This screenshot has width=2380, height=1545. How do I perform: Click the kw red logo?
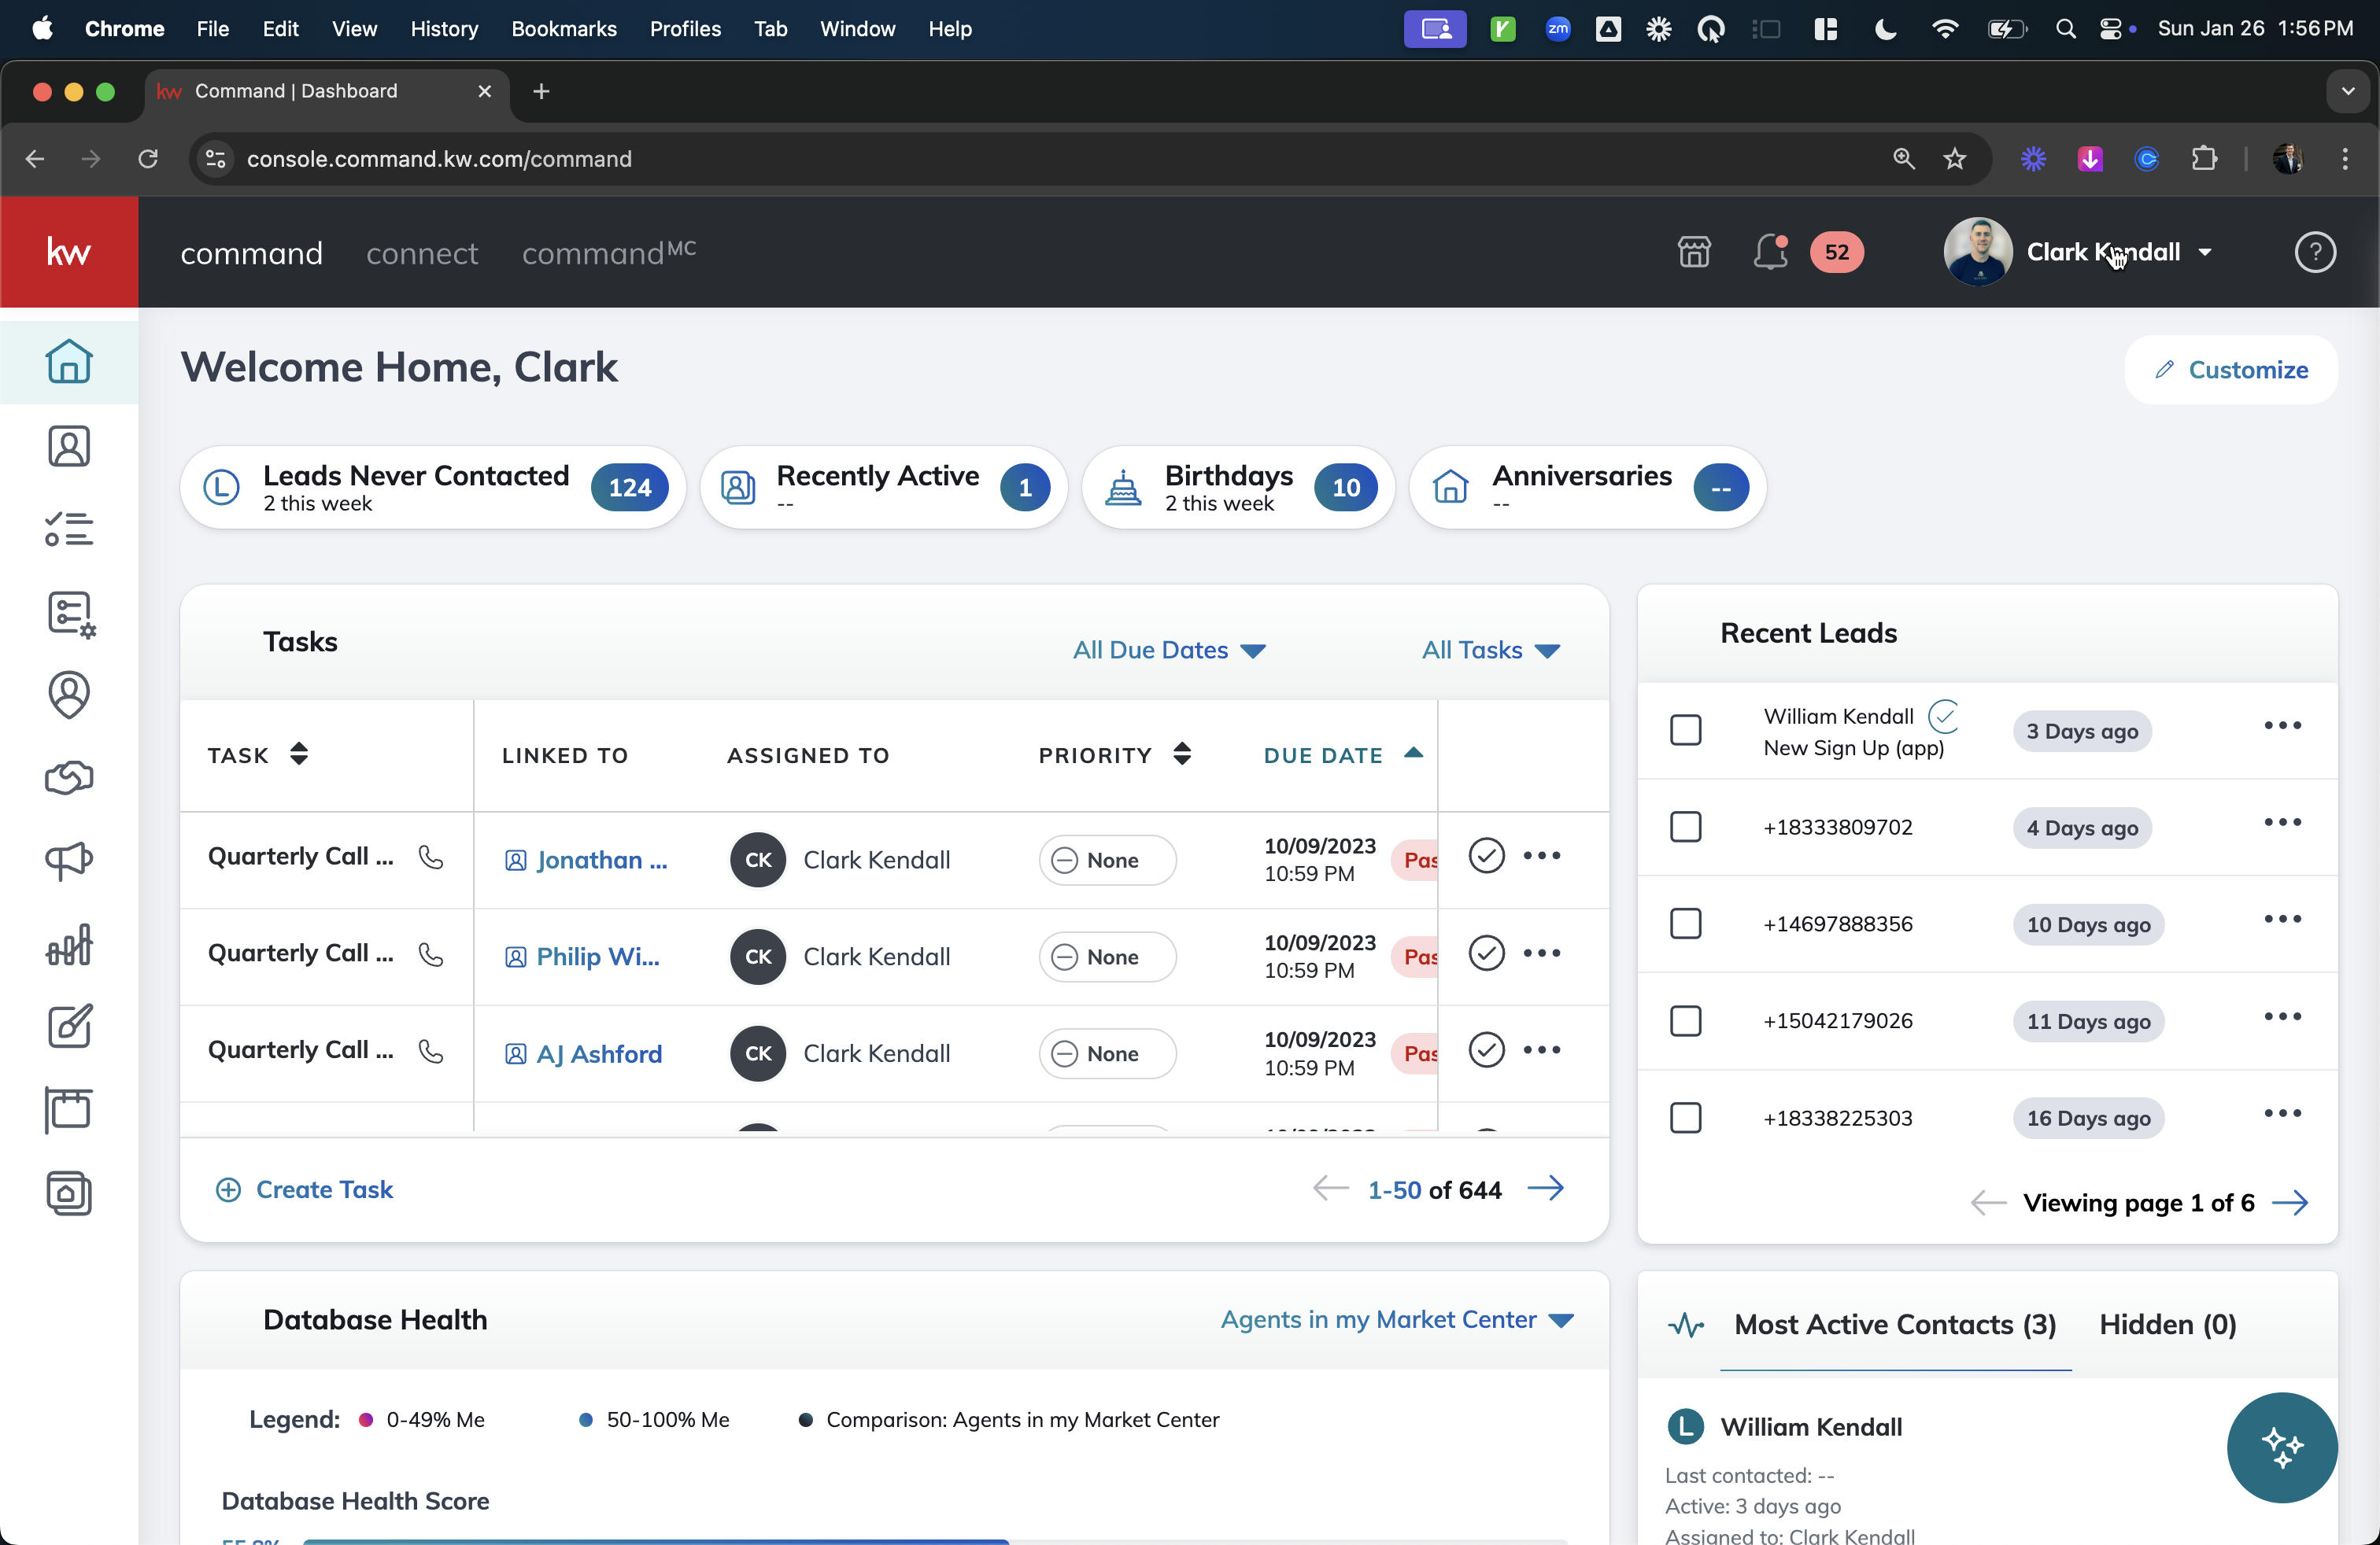pos(69,252)
